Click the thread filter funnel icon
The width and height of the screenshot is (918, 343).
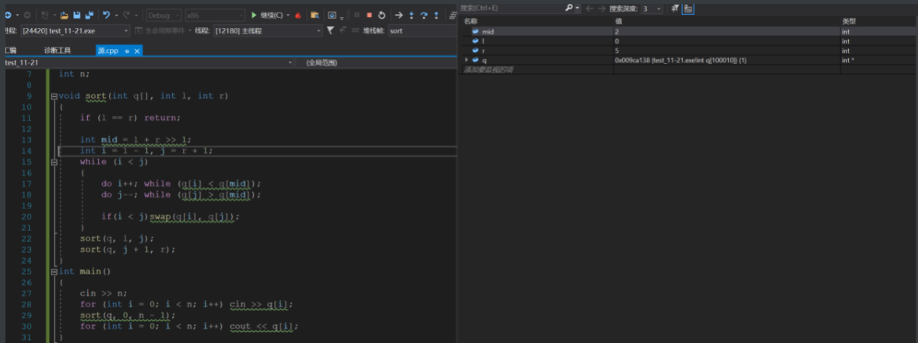click(x=330, y=30)
